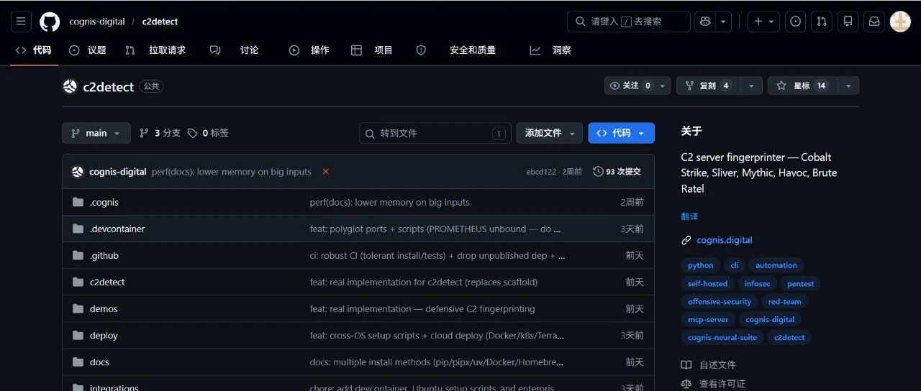This screenshot has height=391, width=921.
Task: View the 0 标签 tags link
Action: (x=208, y=133)
